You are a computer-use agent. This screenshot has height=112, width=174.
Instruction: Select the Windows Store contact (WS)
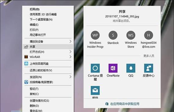click(131, 35)
